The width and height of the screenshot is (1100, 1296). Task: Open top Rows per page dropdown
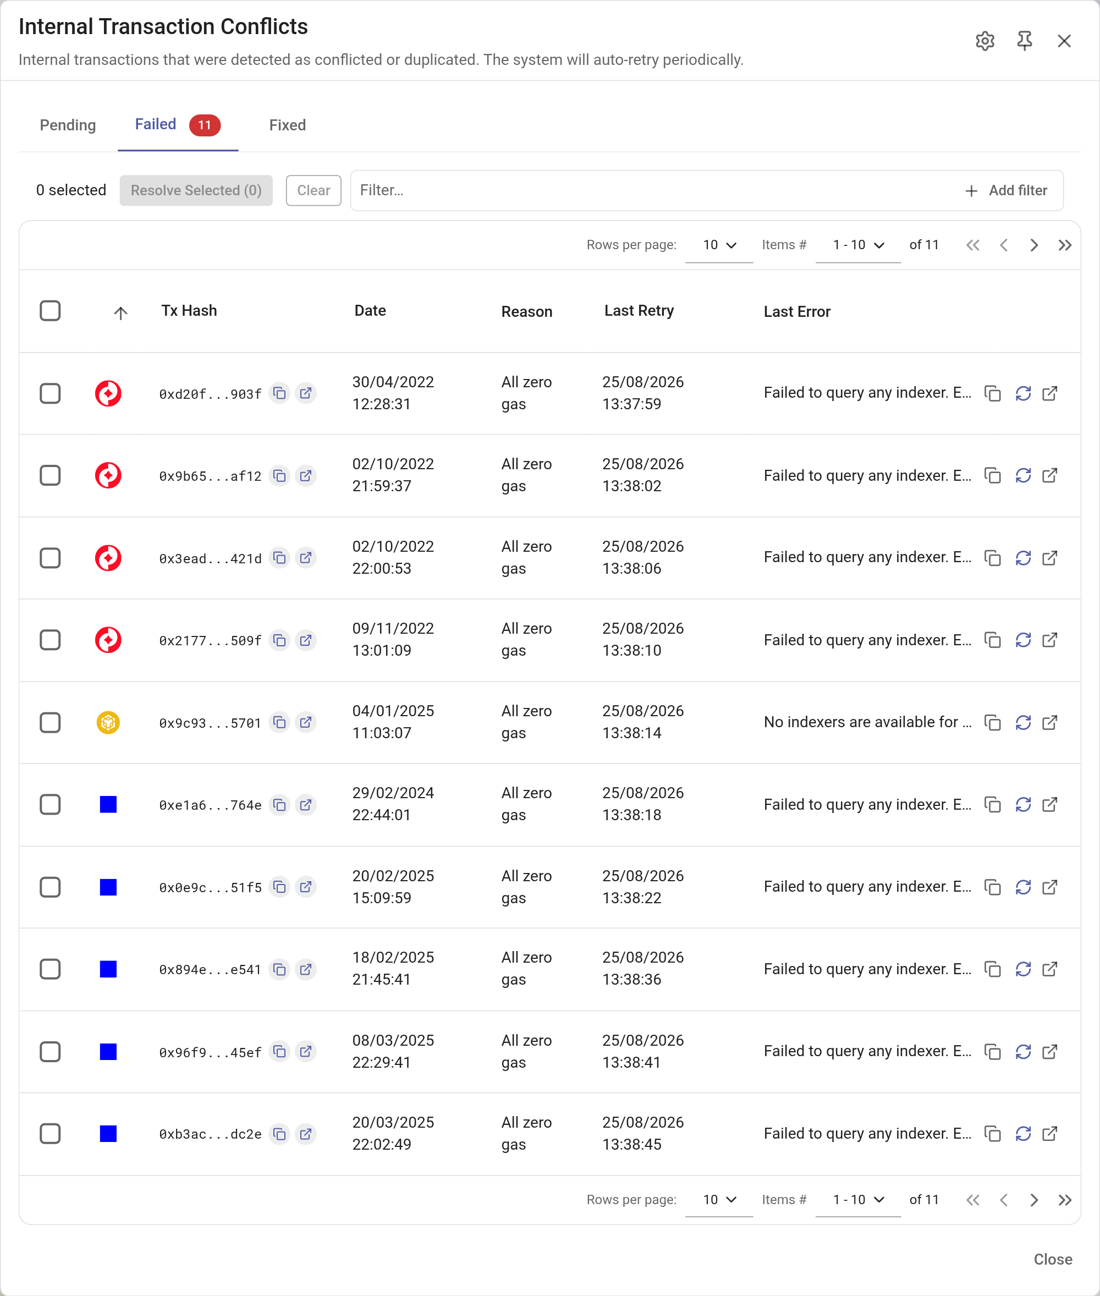click(719, 245)
